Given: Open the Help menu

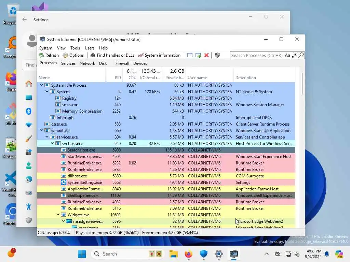Looking at the screenshot, I should (x=103, y=48).
